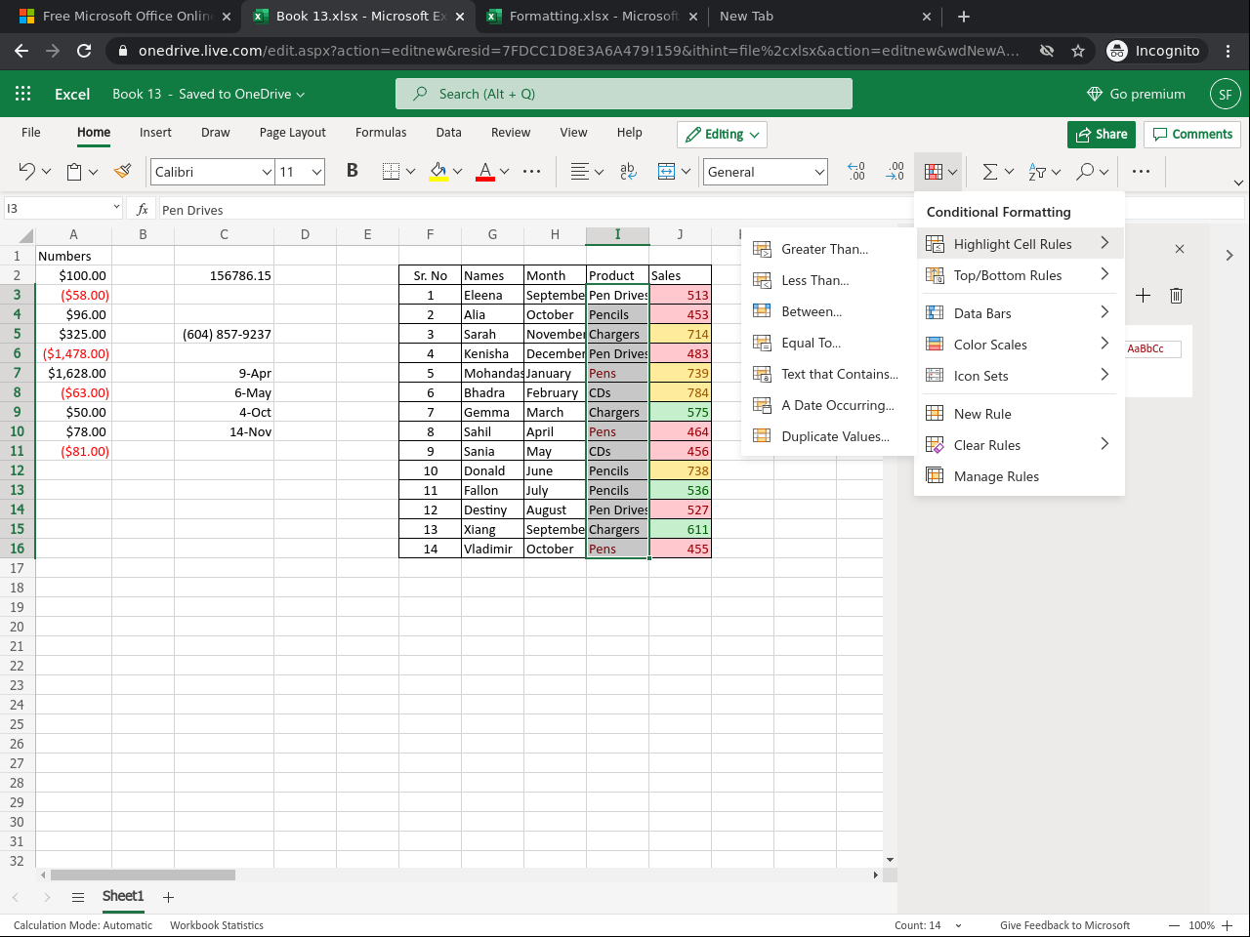Choose Top/Bottom Rules from the menu

click(1020, 275)
